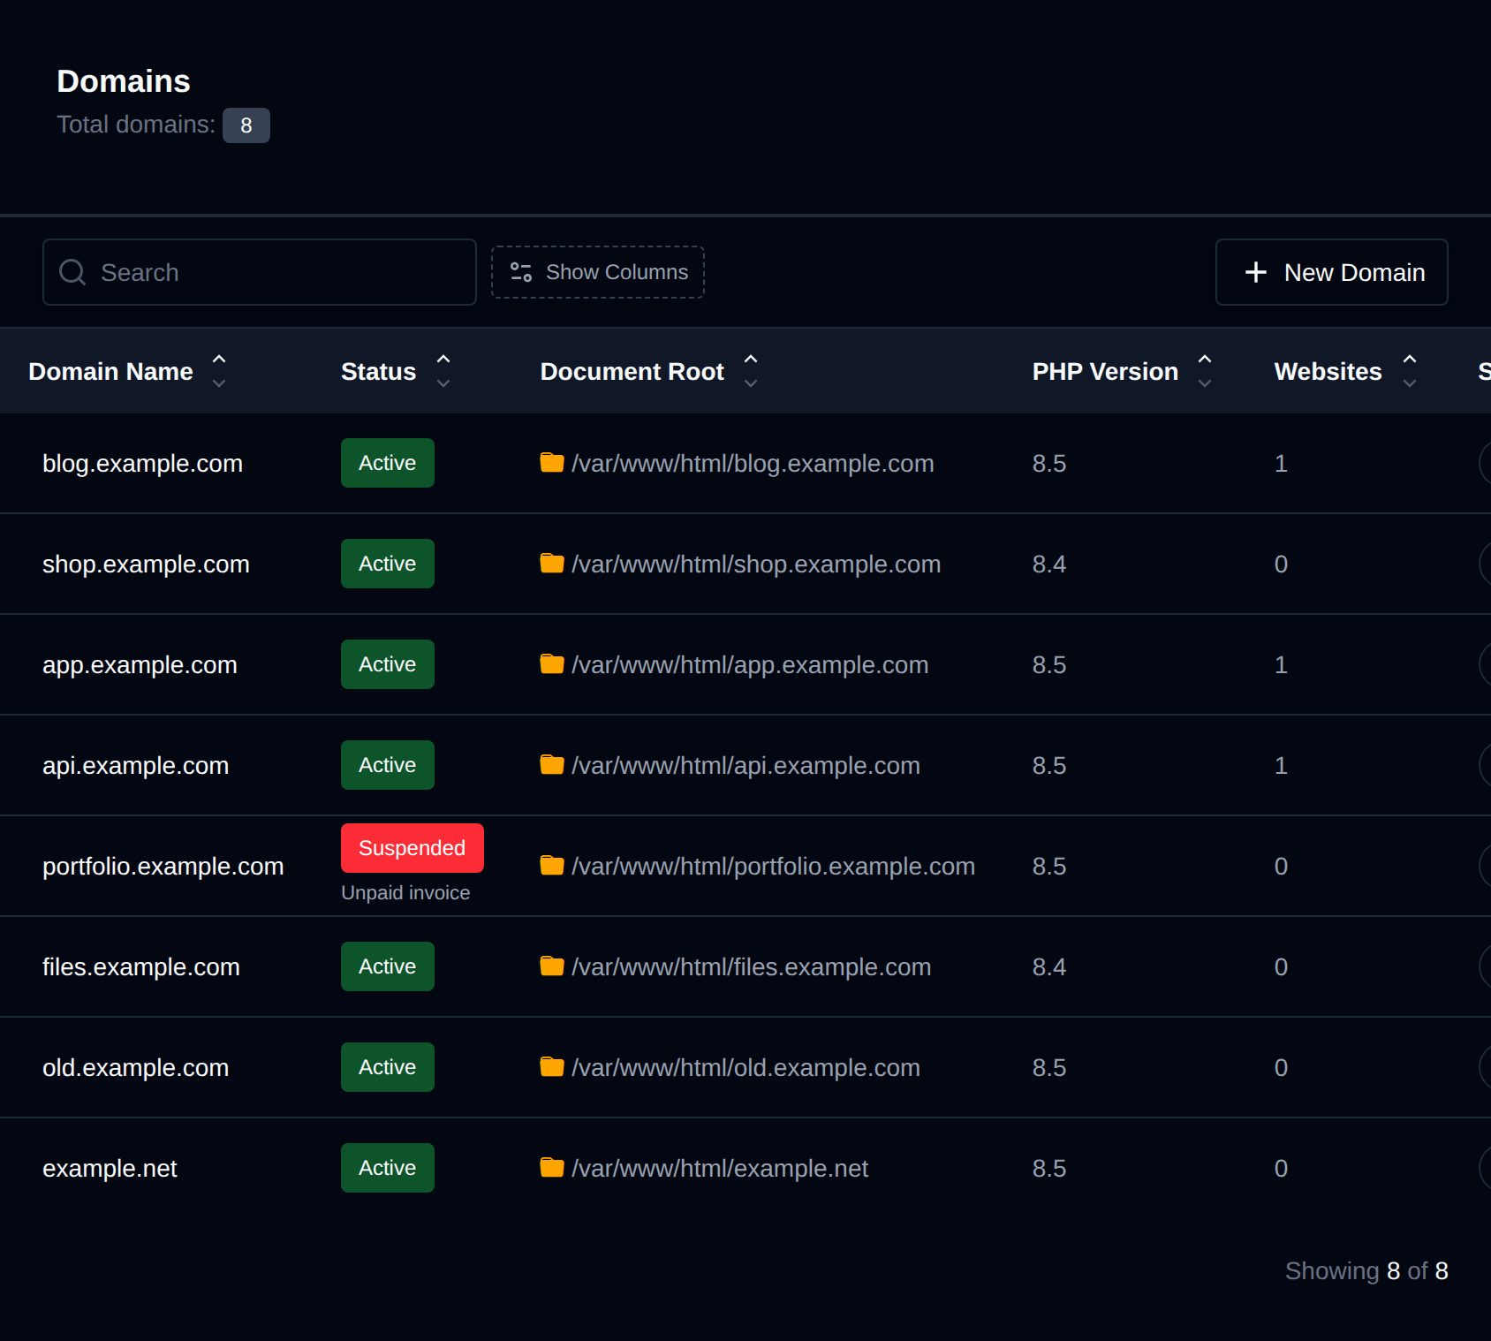Sort by Status column

pos(396,371)
